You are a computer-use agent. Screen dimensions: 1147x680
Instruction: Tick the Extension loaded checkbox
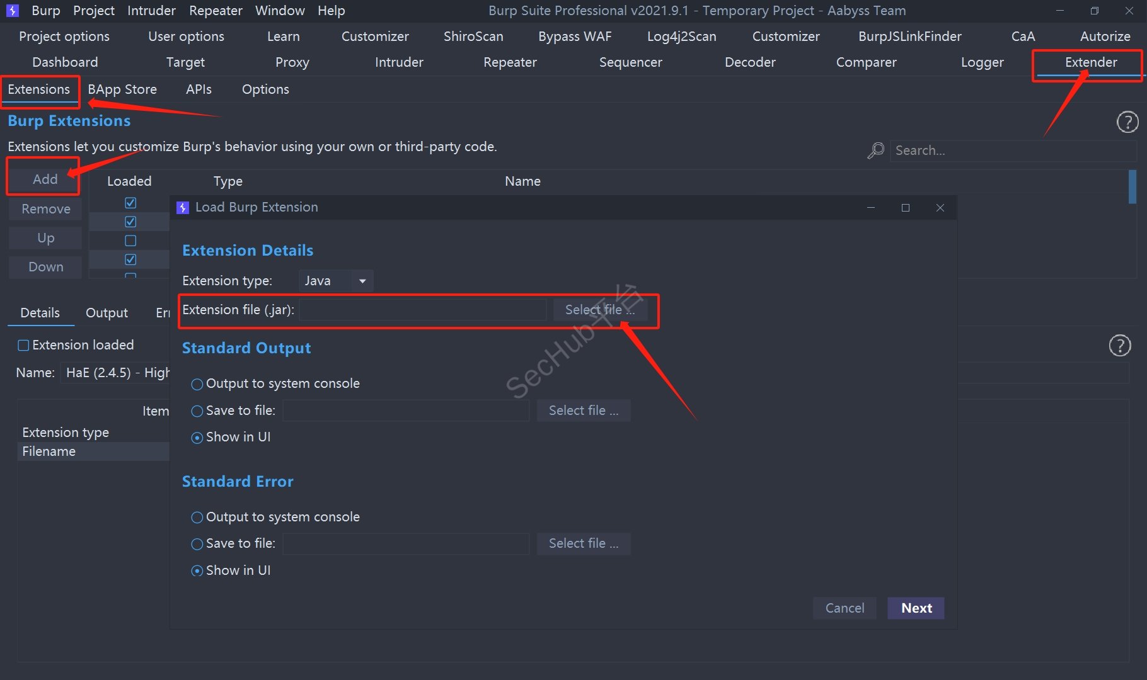pos(23,345)
